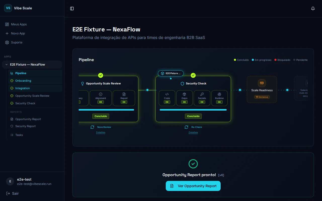This screenshot has height=201, width=322.
Task: Click the money icon on the Scale Readiness card
Action: (x=262, y=83)
